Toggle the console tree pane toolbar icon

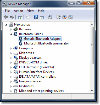20,17
